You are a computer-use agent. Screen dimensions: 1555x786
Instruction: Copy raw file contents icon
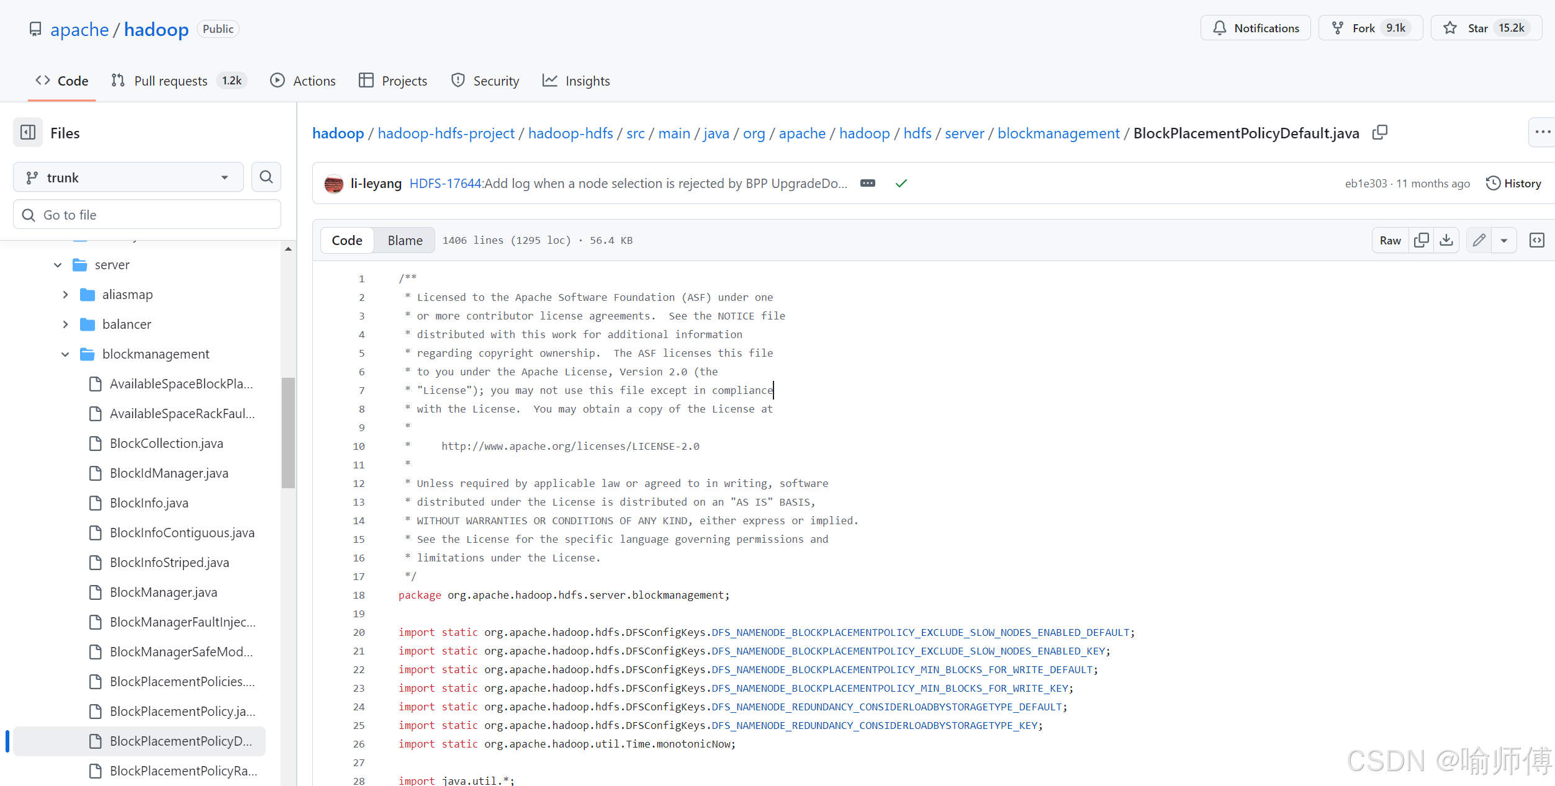(1421, 240)
